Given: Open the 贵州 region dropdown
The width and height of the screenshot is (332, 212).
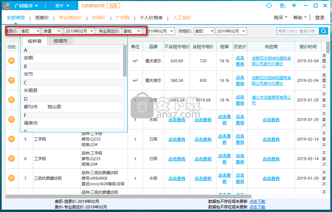Looking at the screenshot, I should (62, 6).
